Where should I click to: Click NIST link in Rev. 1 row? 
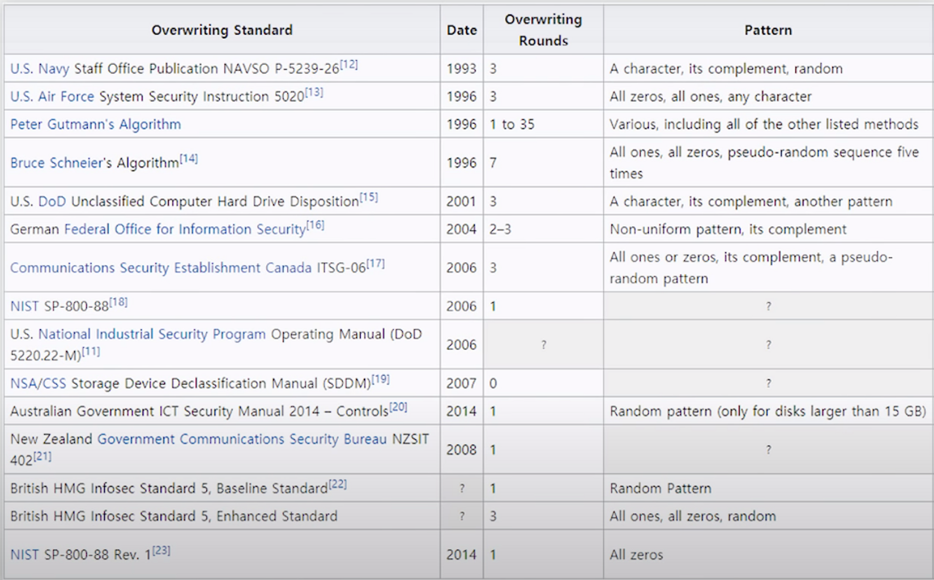coord(24,555)
